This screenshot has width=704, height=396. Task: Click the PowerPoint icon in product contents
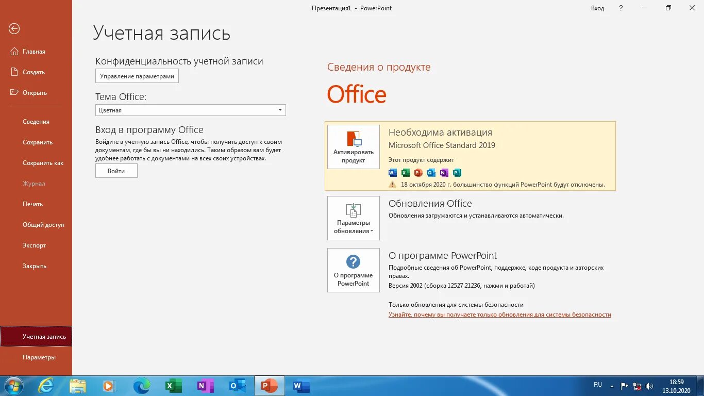[x=418, y=173]
